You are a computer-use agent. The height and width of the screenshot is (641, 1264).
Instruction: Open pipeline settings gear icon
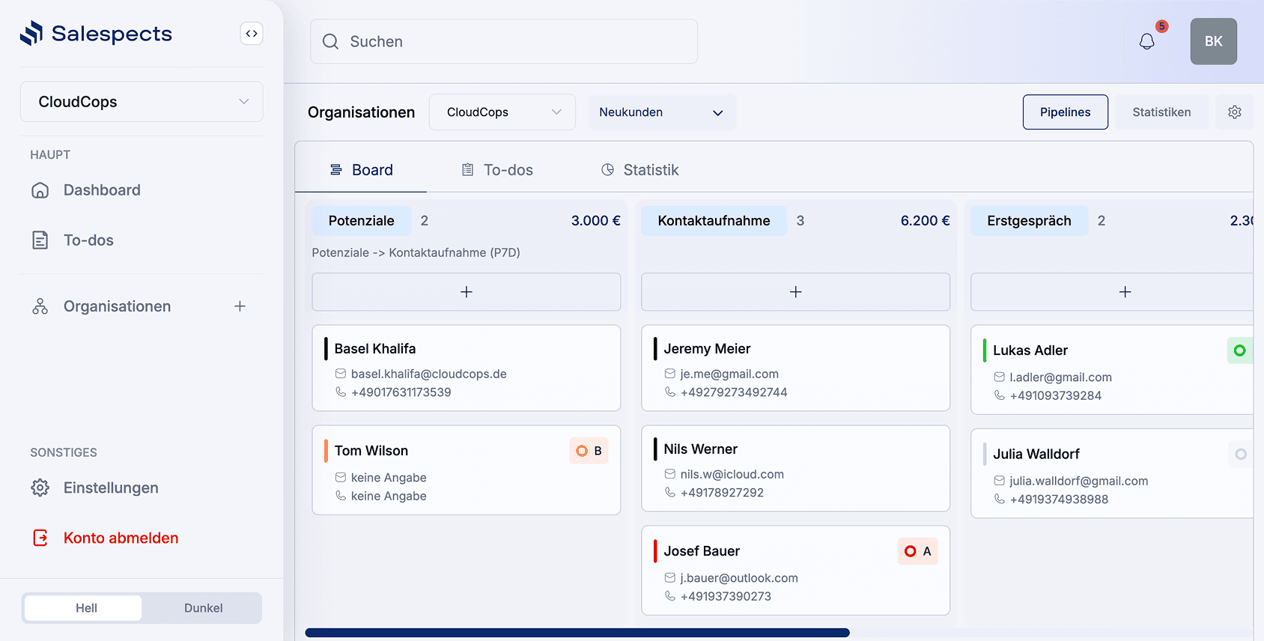[1235, 112]
